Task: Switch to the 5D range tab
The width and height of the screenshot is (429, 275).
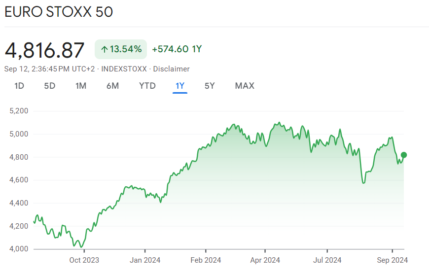Action: pos(49,86)
